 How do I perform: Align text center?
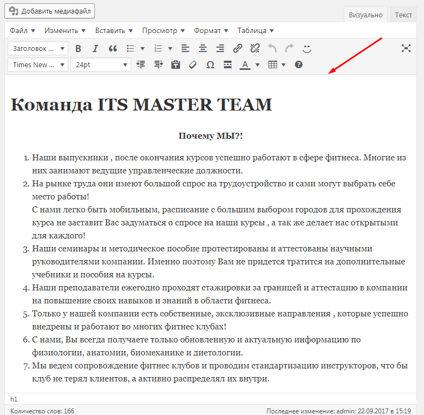[x=203, y=49]
